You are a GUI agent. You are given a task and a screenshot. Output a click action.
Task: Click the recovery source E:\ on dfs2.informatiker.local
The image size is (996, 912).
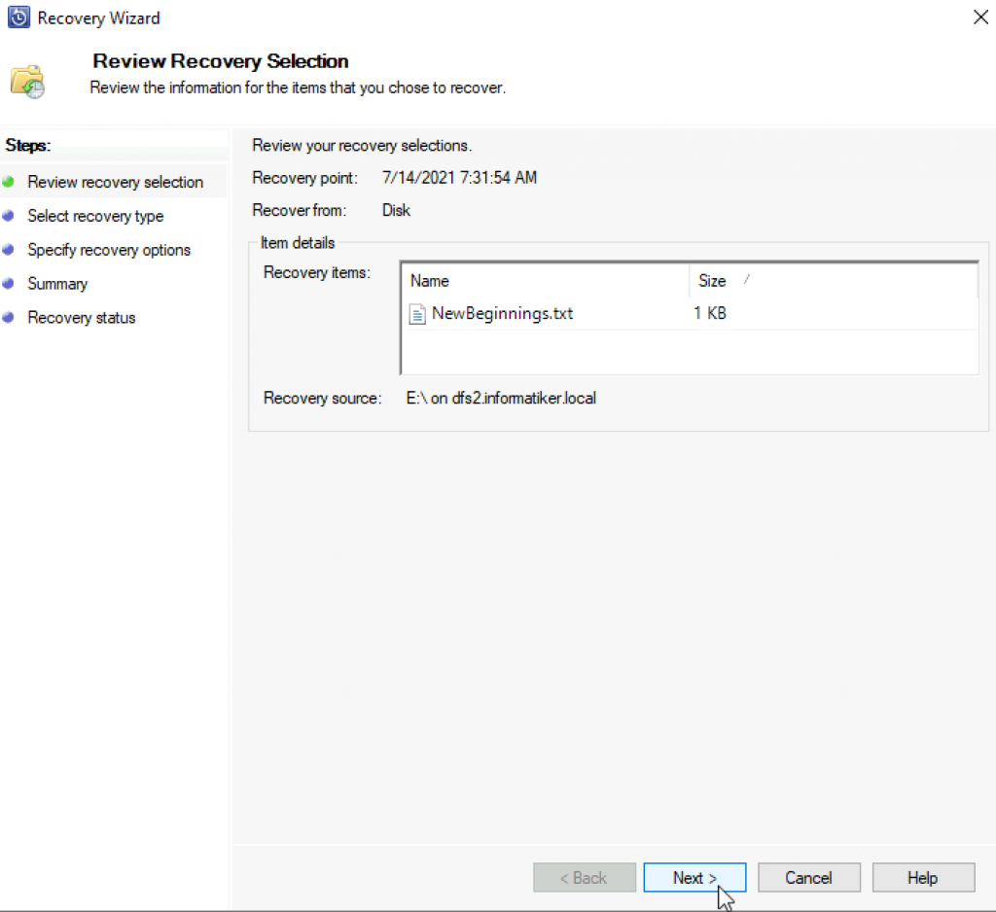pos(501,399)
